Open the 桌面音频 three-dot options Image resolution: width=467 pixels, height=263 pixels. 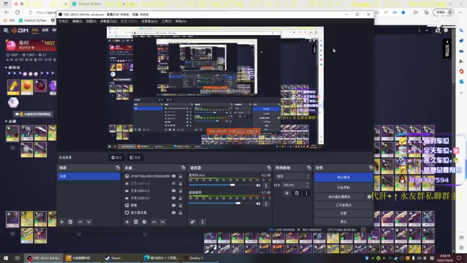pos(266,204)
